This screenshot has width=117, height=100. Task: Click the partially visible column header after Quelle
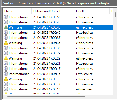[112, 11]
